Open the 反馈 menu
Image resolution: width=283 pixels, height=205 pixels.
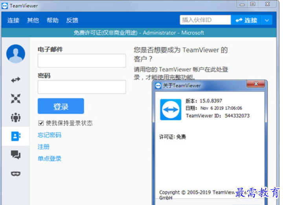[x=72, y=20]
